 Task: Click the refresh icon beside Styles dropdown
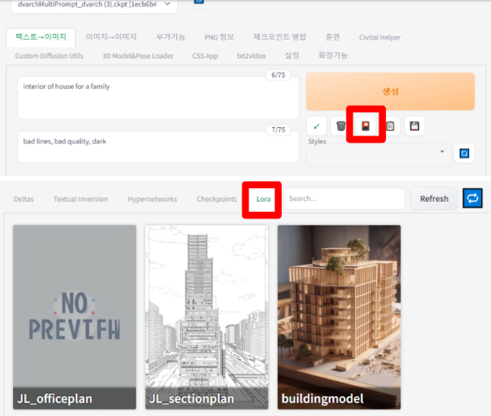click(464, 153)
